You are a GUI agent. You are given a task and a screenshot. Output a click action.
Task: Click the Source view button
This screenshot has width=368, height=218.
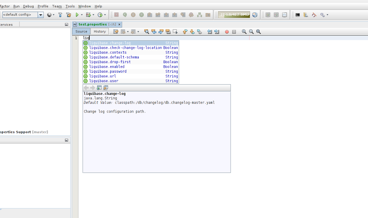tap(81, 31)
